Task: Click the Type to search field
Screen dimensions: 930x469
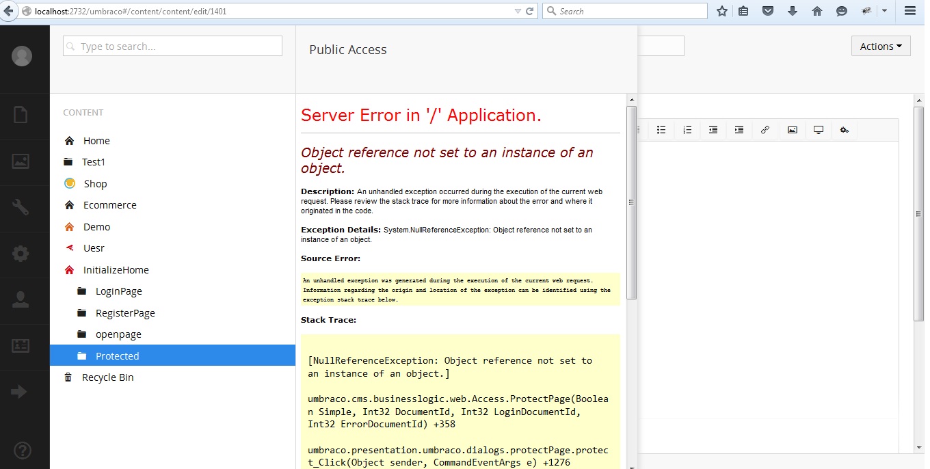Action: coord(172,46)
